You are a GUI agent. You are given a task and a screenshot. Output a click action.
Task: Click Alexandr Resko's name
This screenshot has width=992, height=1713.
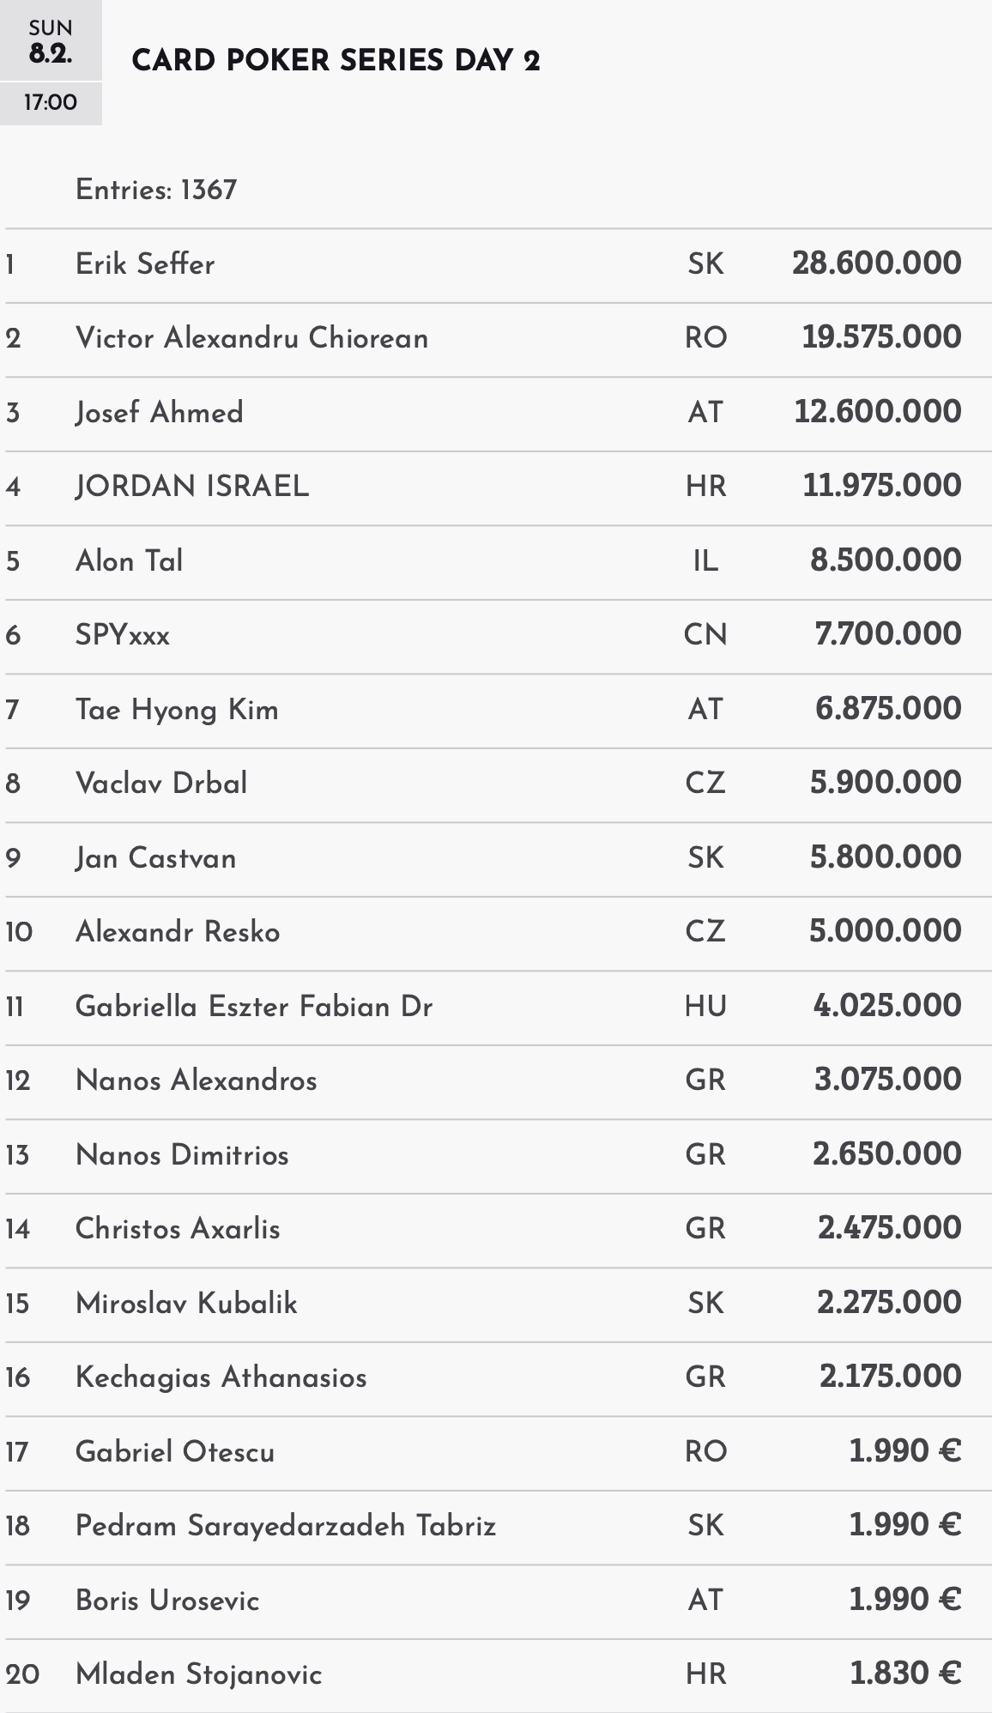click(x=178, y=932)
